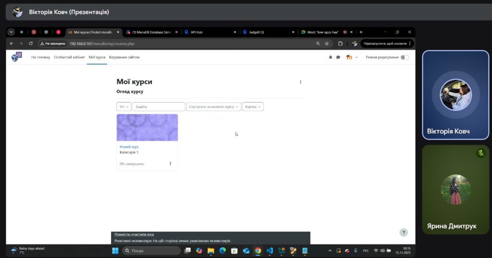Bookmark page with the star icon
Screen dimensions: 492x258
click(x=327, y=43)
